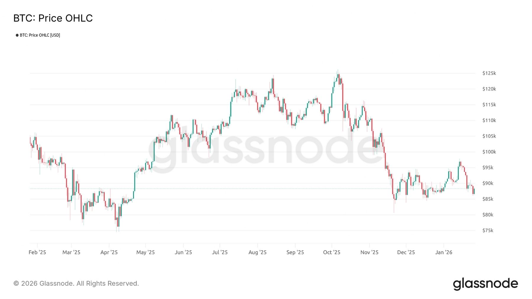This screenshot has width=532, height=299.
Task: Click the BTC: Price OHLC chart title
Action: pyautogui.click(x=53, y=18)
